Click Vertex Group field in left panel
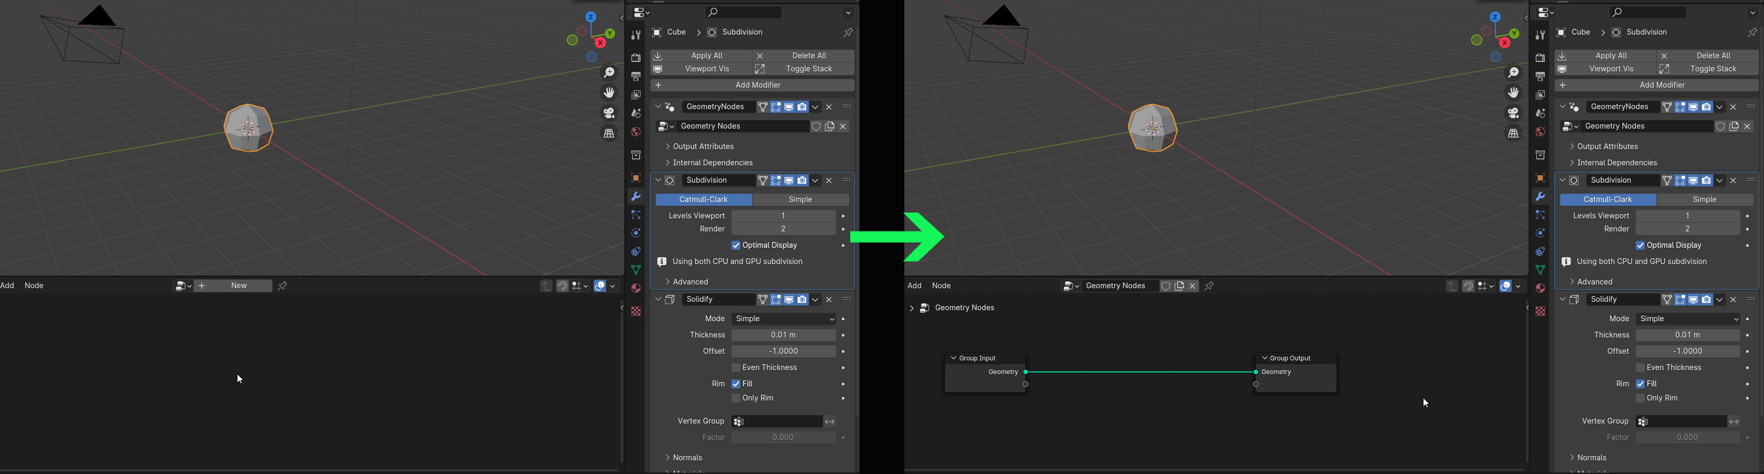This screenshot has height=474, width=1764. pos(777,422)
